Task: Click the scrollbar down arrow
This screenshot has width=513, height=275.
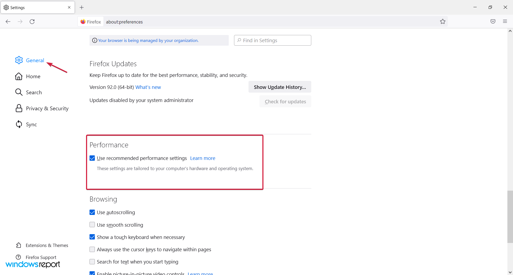Action: click(510, 272)
